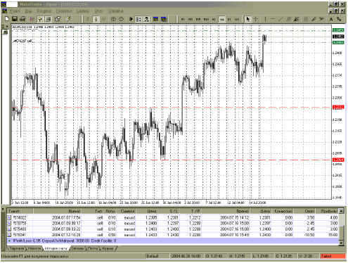The width and height of the screenshot is (348, 263).
Task: Switch to the История счета tab
Action: coord(56,248)
